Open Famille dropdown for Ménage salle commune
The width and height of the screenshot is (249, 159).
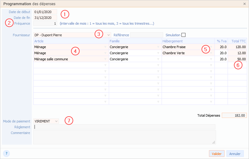[x=158, y=59]
